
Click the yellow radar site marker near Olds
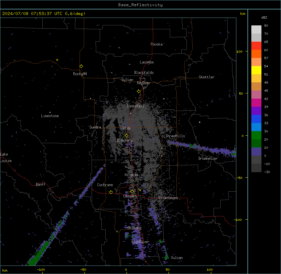(126, 135)
